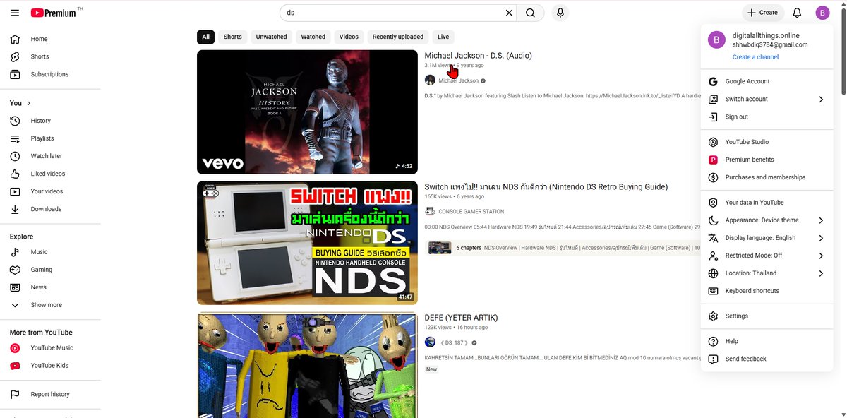
Task: Expand Appearance: Device theme options
Action: pos(767,220)
